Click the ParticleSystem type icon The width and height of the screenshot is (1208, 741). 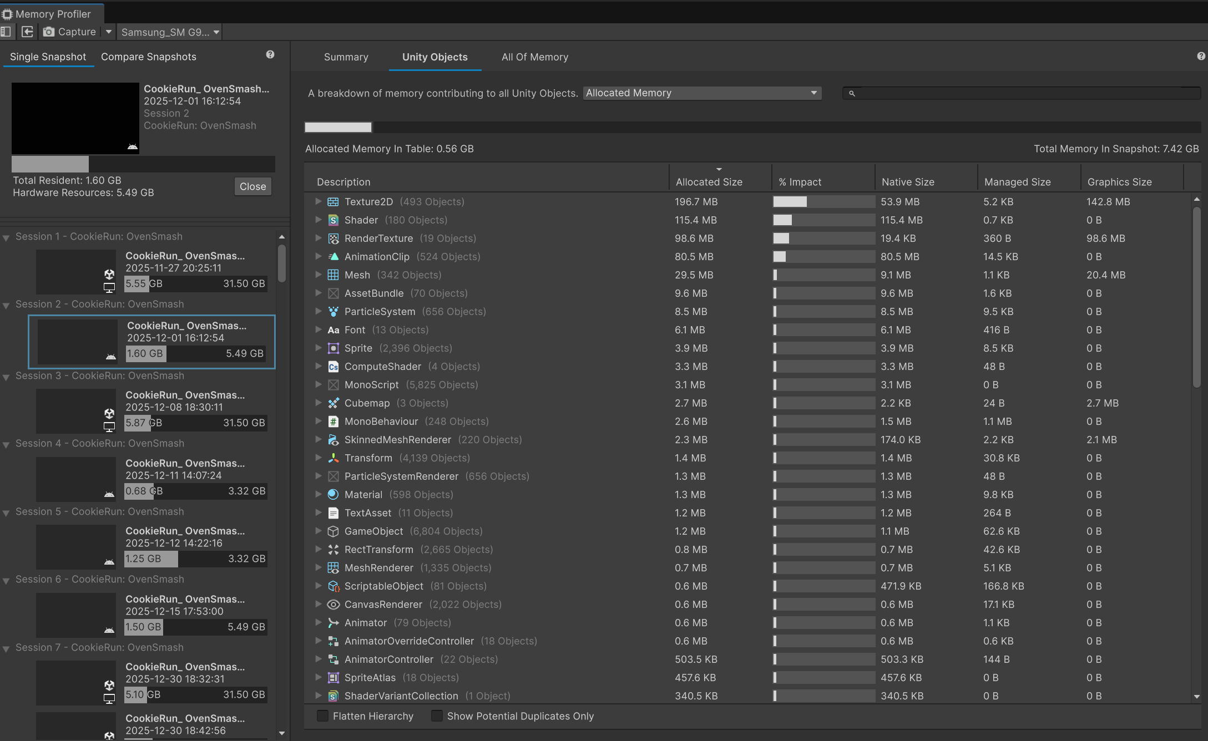(333, 312)
